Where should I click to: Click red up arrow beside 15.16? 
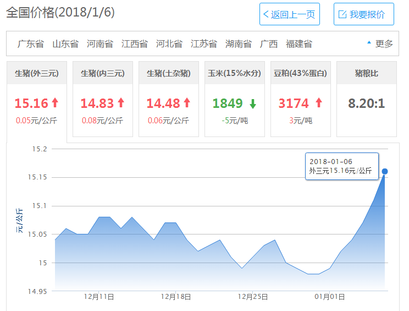click(54, 102)
